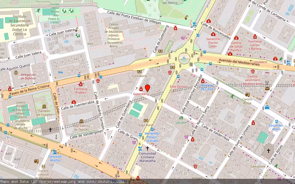295x184 pixels.
Task: Select the Instituto de Educación Secundaria Isabel La Católica label
Action: pyautogui.click(x=20, y=25)
